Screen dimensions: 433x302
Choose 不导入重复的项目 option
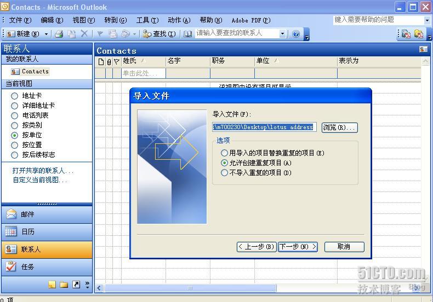point(224,173)
